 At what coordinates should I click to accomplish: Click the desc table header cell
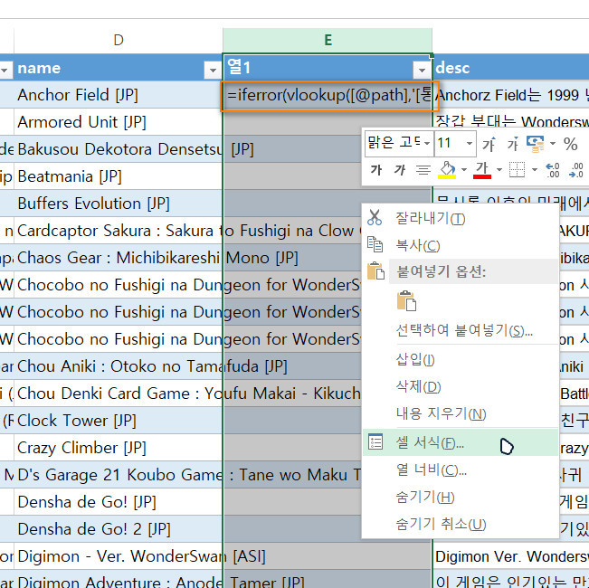click(x=511, y=68)
